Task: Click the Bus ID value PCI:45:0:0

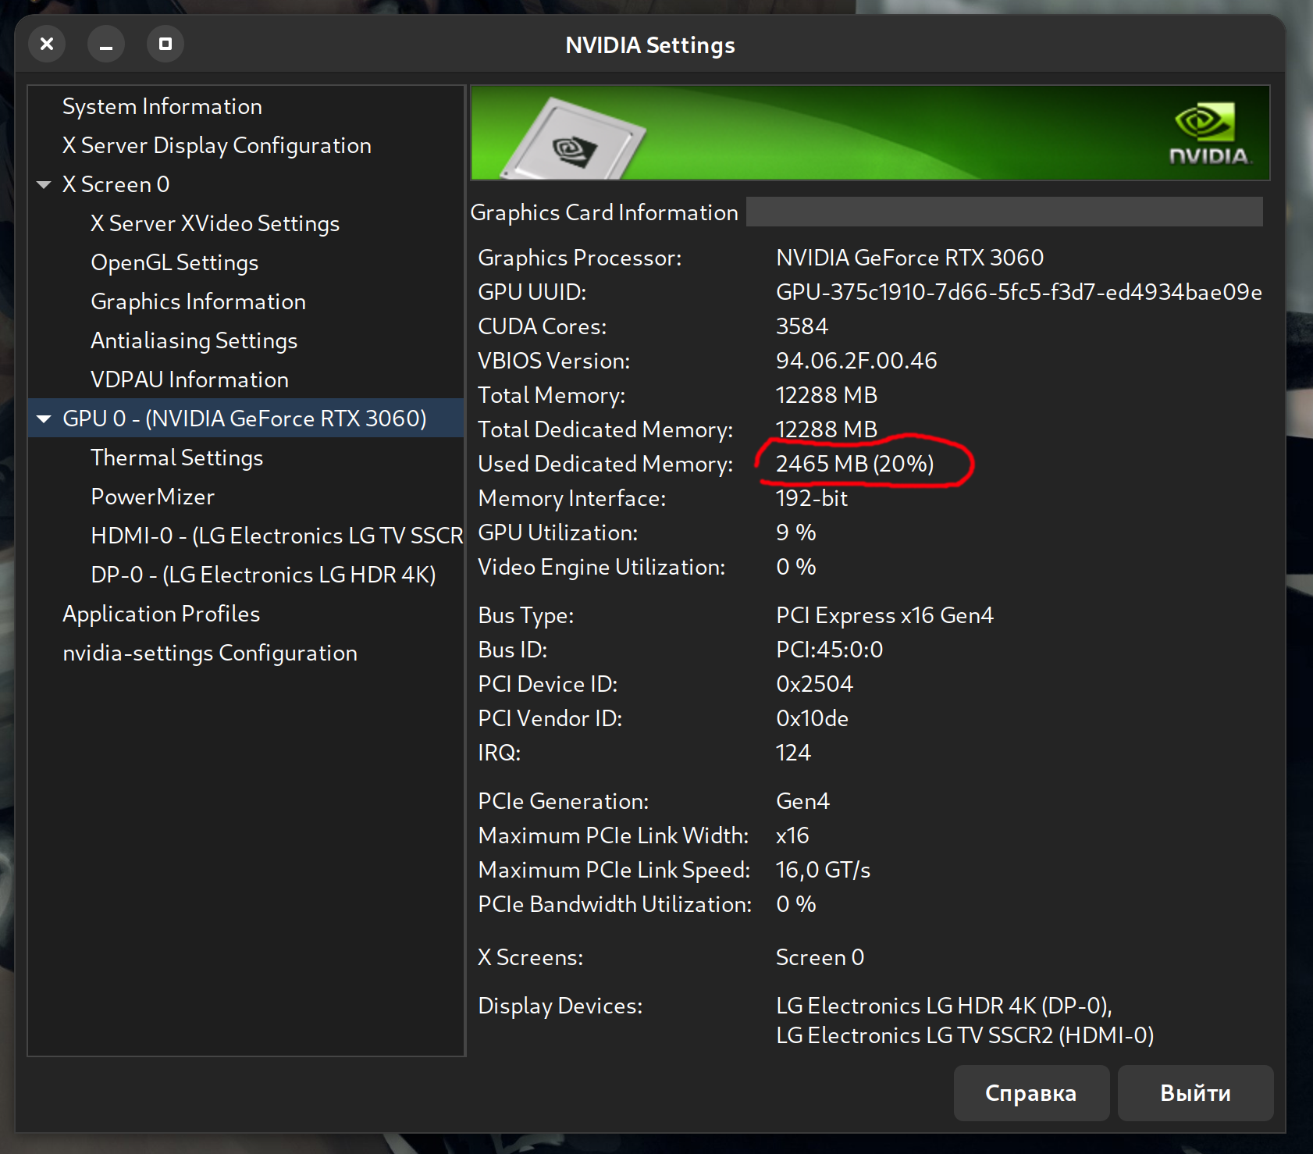Action: [829, 650]
